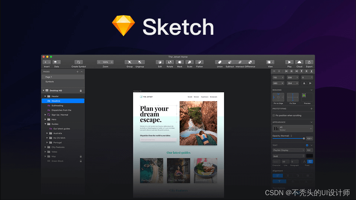Open the Insert tool menu
This screenshot has height=200, width=356.
coord(47,62)
